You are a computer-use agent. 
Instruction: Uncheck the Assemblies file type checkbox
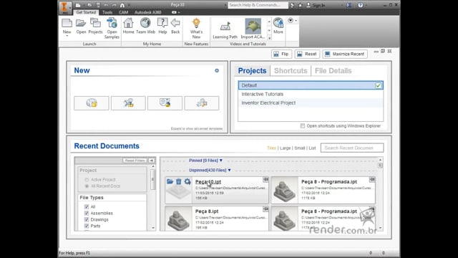(x=87, y=213)
